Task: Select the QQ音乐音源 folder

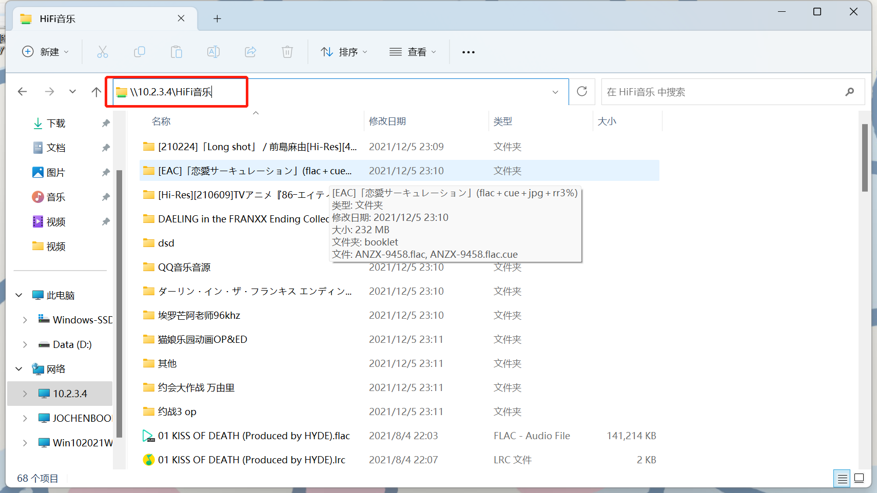Action: [x=184, y=267]
